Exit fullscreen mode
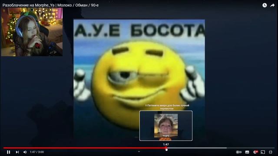278x156 pixels. pos(271,152)
